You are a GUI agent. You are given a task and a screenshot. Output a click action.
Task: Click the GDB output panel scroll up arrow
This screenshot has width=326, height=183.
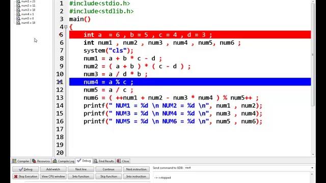[312, 174]
